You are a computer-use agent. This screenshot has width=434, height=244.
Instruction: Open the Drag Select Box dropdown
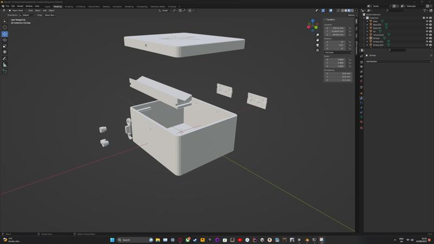pos(50,15)
